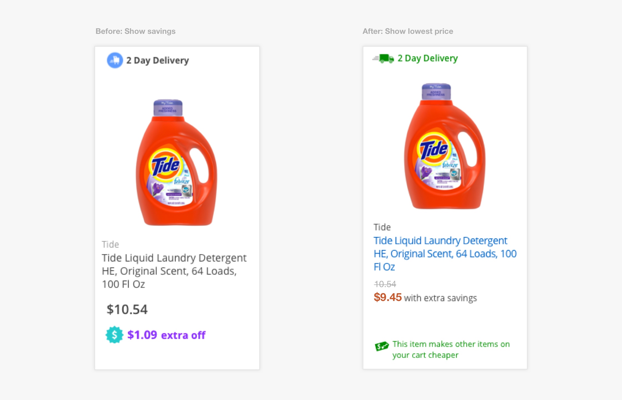Click the $10.54 price in Before card
The width and height of the screenshot is (622, 400).
click(127, 309)
